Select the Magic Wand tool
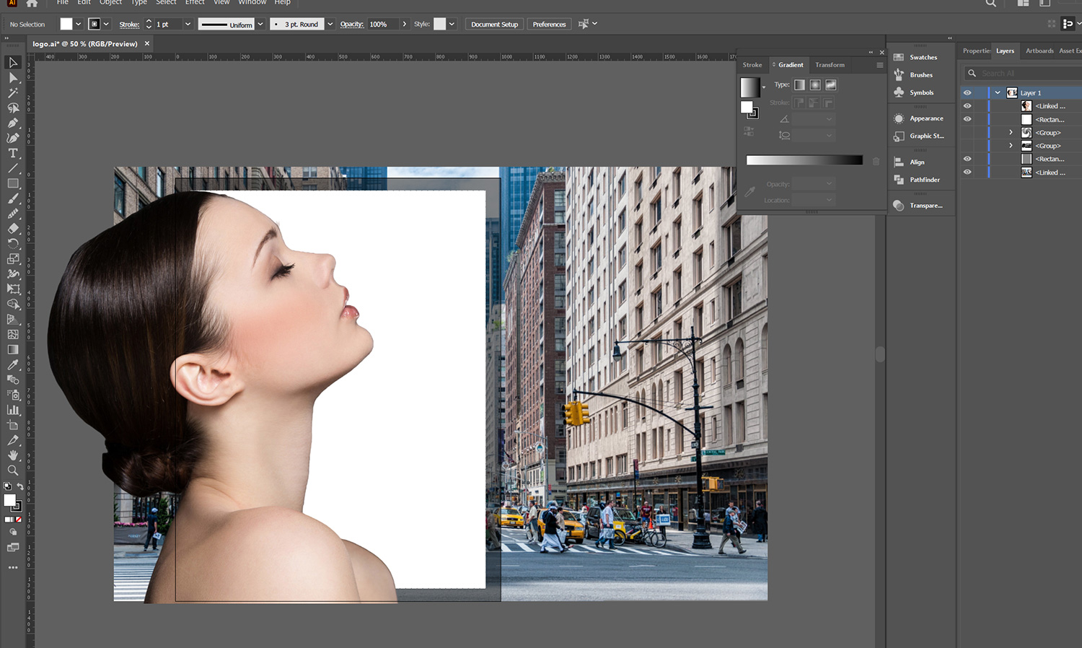The image size is (1082, 648). coord(13,93)
